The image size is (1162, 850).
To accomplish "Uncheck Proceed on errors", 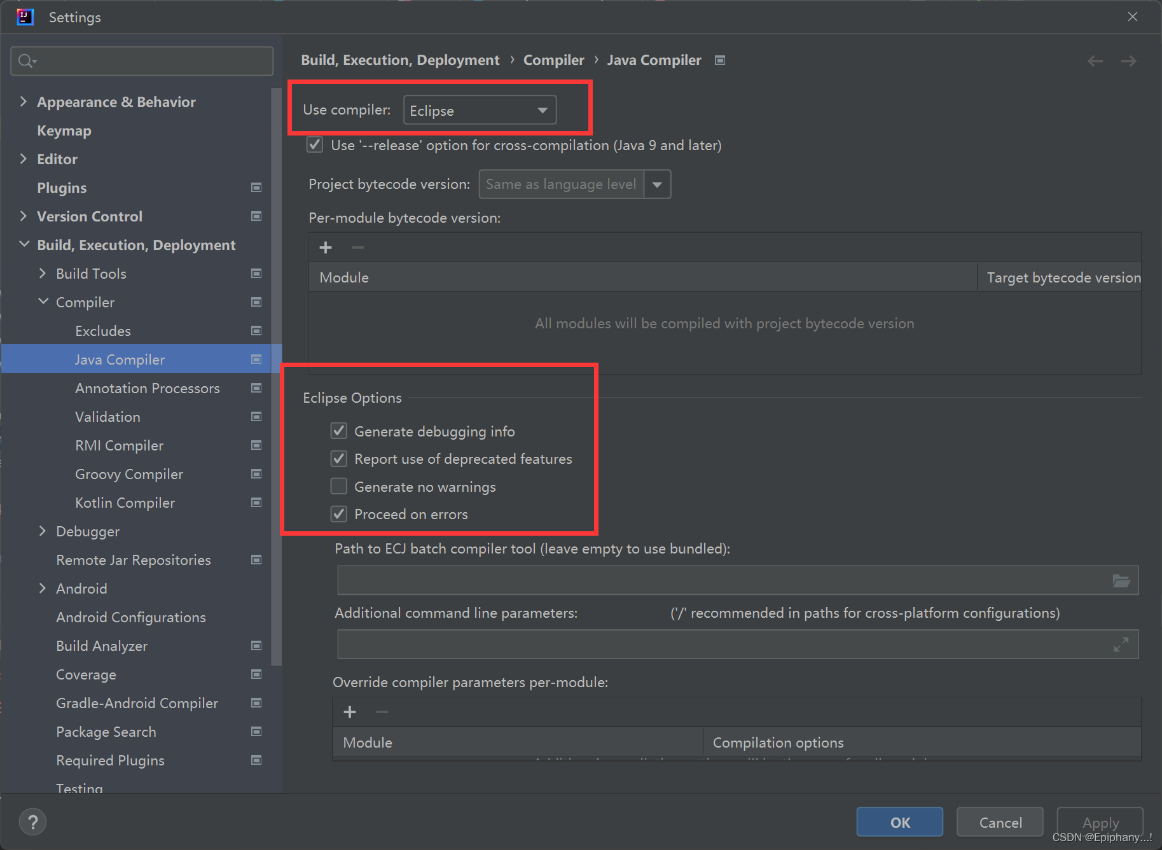I will pyautogui.click(x=339, y=514).
